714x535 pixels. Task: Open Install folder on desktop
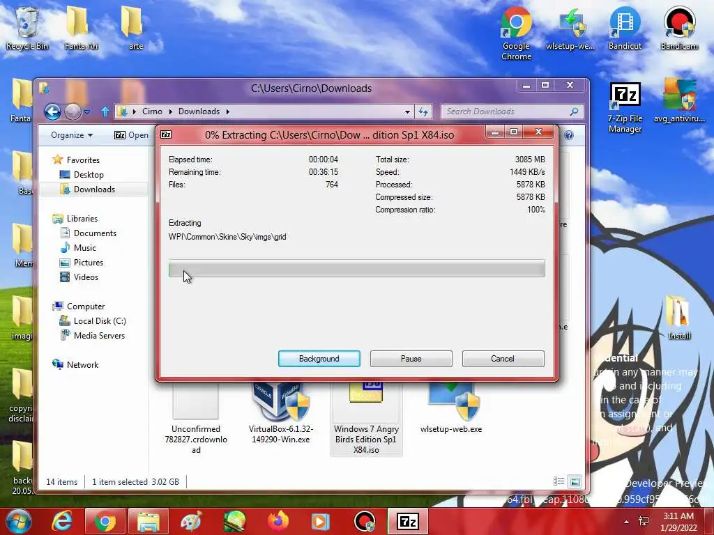(679, 318)
